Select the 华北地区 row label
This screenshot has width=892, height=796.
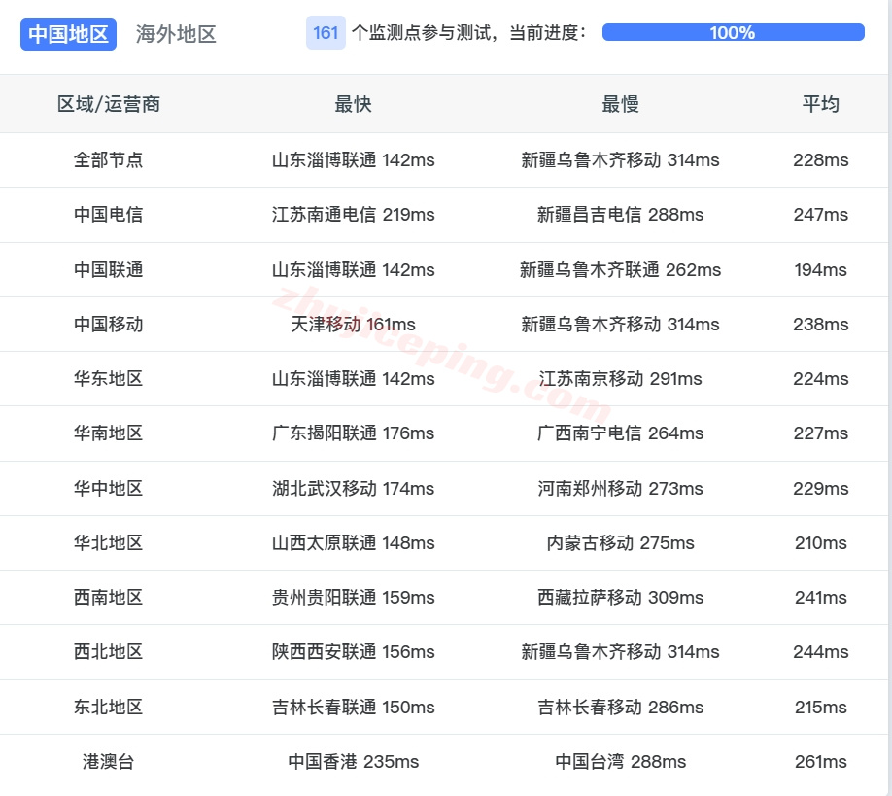(x=108, y=542)
